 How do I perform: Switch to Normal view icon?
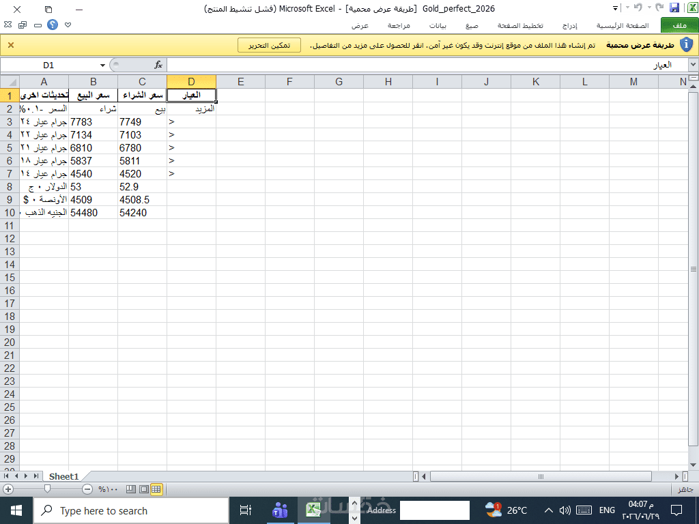156,489
